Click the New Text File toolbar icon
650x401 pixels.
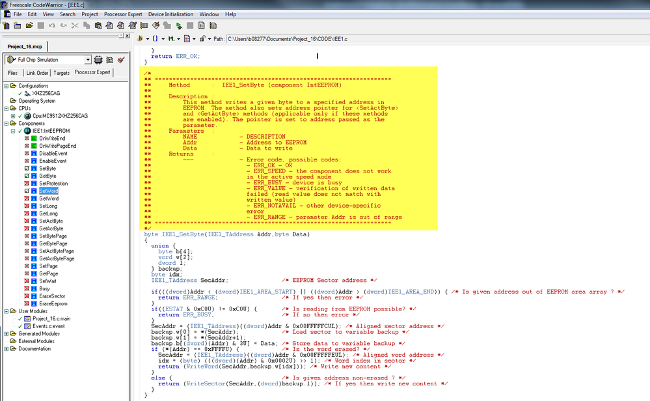7,25
